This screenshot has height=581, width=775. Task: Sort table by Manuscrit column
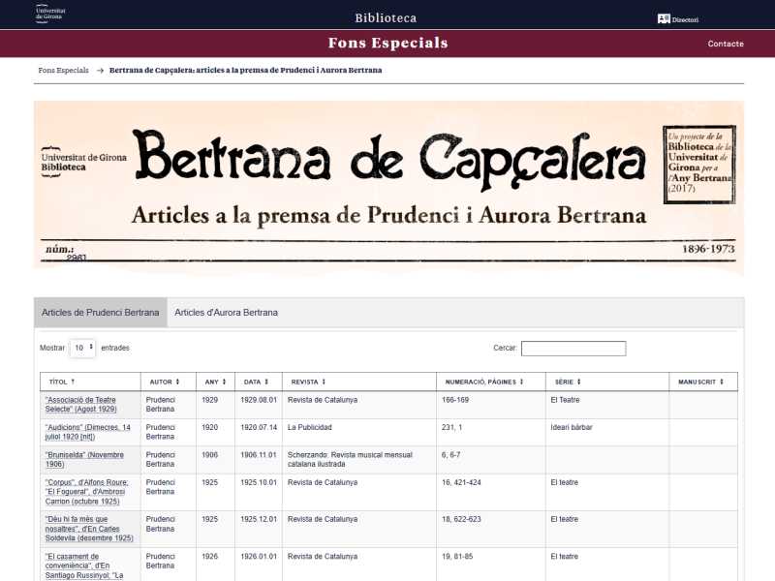point(703,382)
